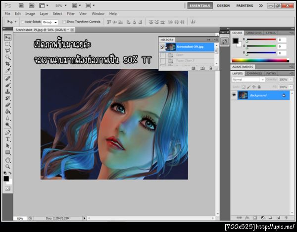This screenshot has width=297, height=232.
Task: Hide the Background layer with eye icon
Action: click(x=234, y=95)
